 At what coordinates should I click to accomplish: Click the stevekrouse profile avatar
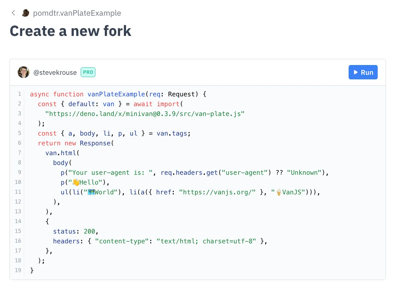24,72
